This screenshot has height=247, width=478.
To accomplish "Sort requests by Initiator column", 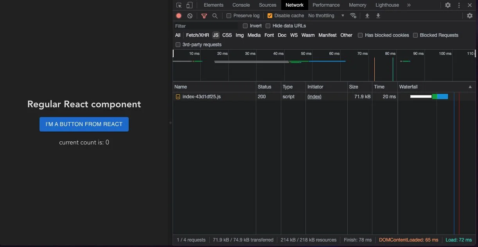I will point(327,87).
